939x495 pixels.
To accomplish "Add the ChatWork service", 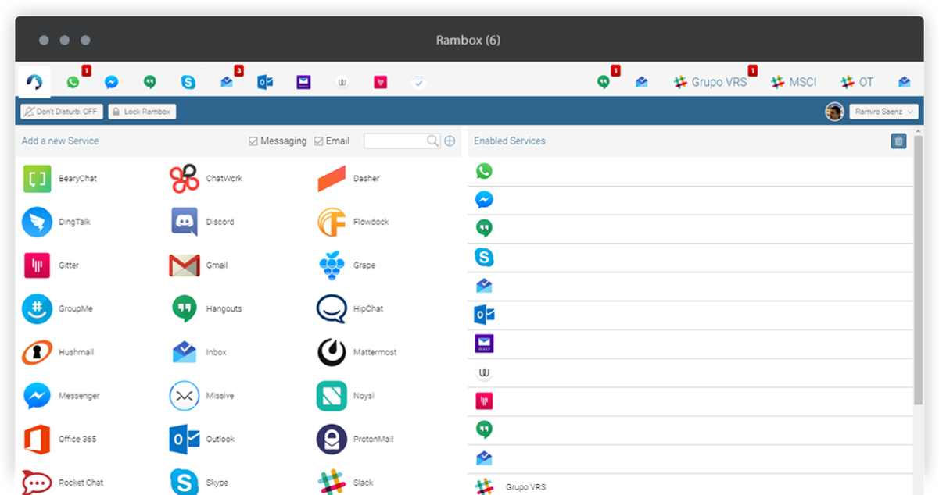I will point(206,179).
